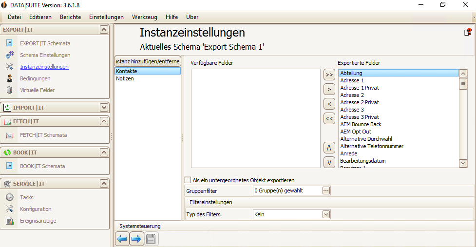Add selected field with the > button
This screenshot has width=476, height=247.
click(x=329, y=89)
